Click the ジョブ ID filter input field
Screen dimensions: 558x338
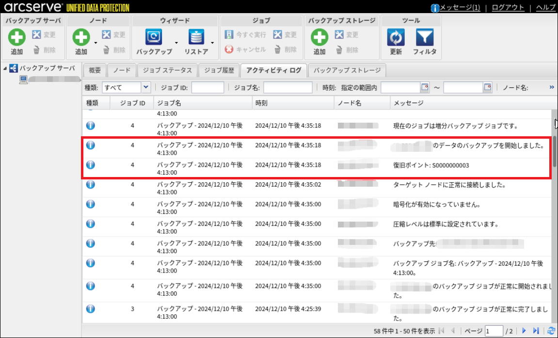(x=207, y=87)
